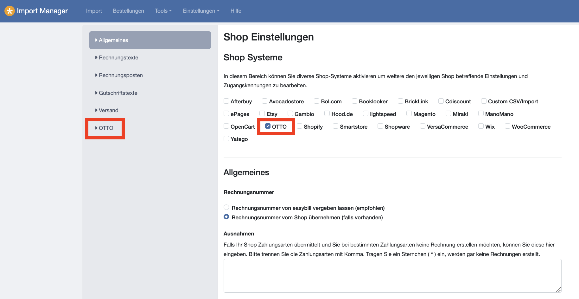Open Versand sidebar section
This screenshot has width=579, height=299.
pyautogui.click(x=150, y=110)
